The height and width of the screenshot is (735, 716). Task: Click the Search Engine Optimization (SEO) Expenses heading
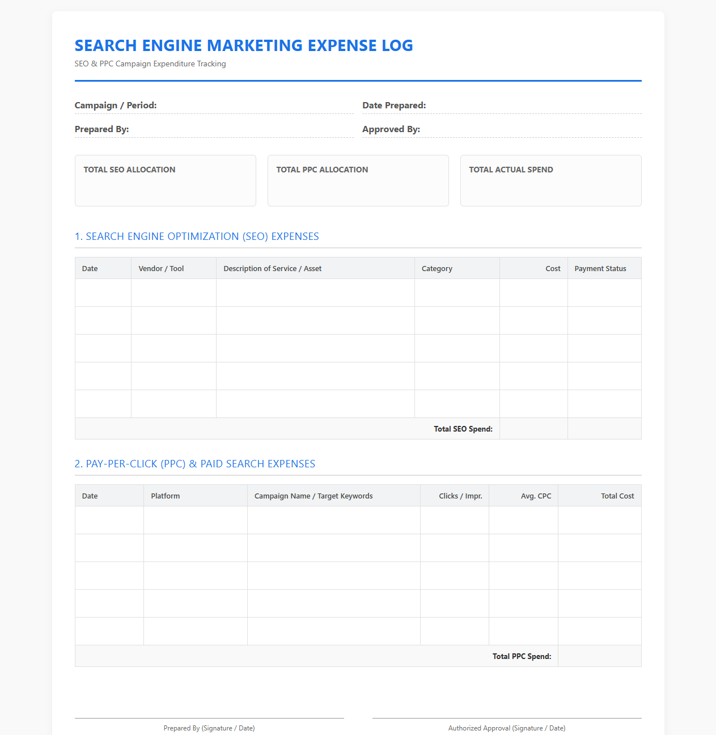coord(197,236)
